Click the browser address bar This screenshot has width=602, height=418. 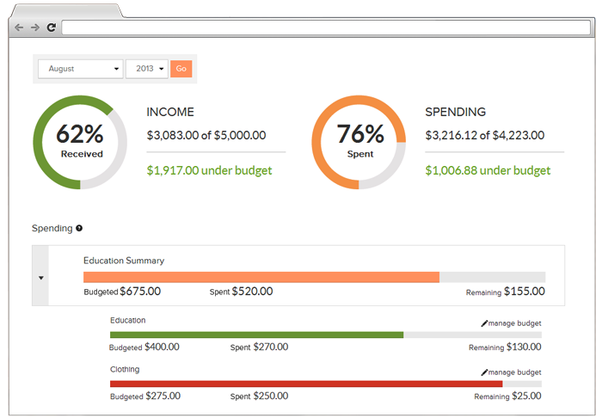(326, 28)
